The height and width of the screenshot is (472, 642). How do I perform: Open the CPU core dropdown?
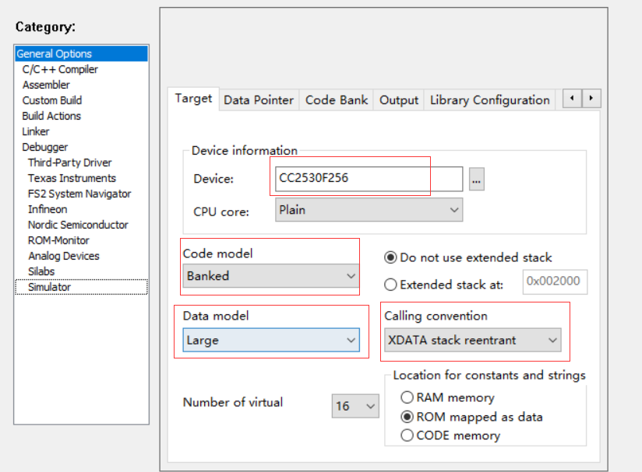coord(369,210)
